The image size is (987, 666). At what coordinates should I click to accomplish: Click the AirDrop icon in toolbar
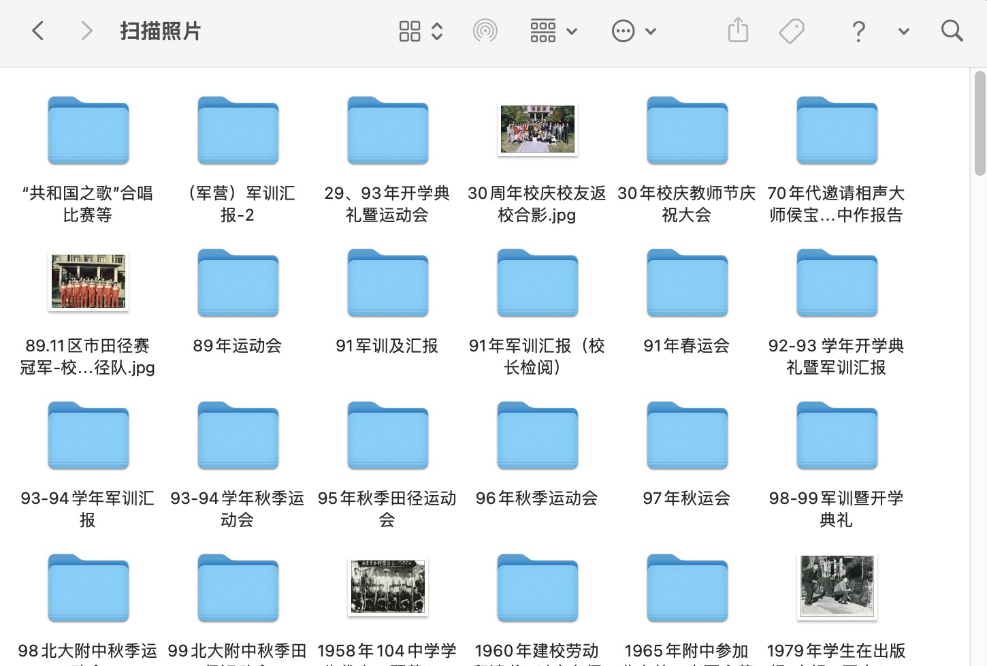(485, 31)
